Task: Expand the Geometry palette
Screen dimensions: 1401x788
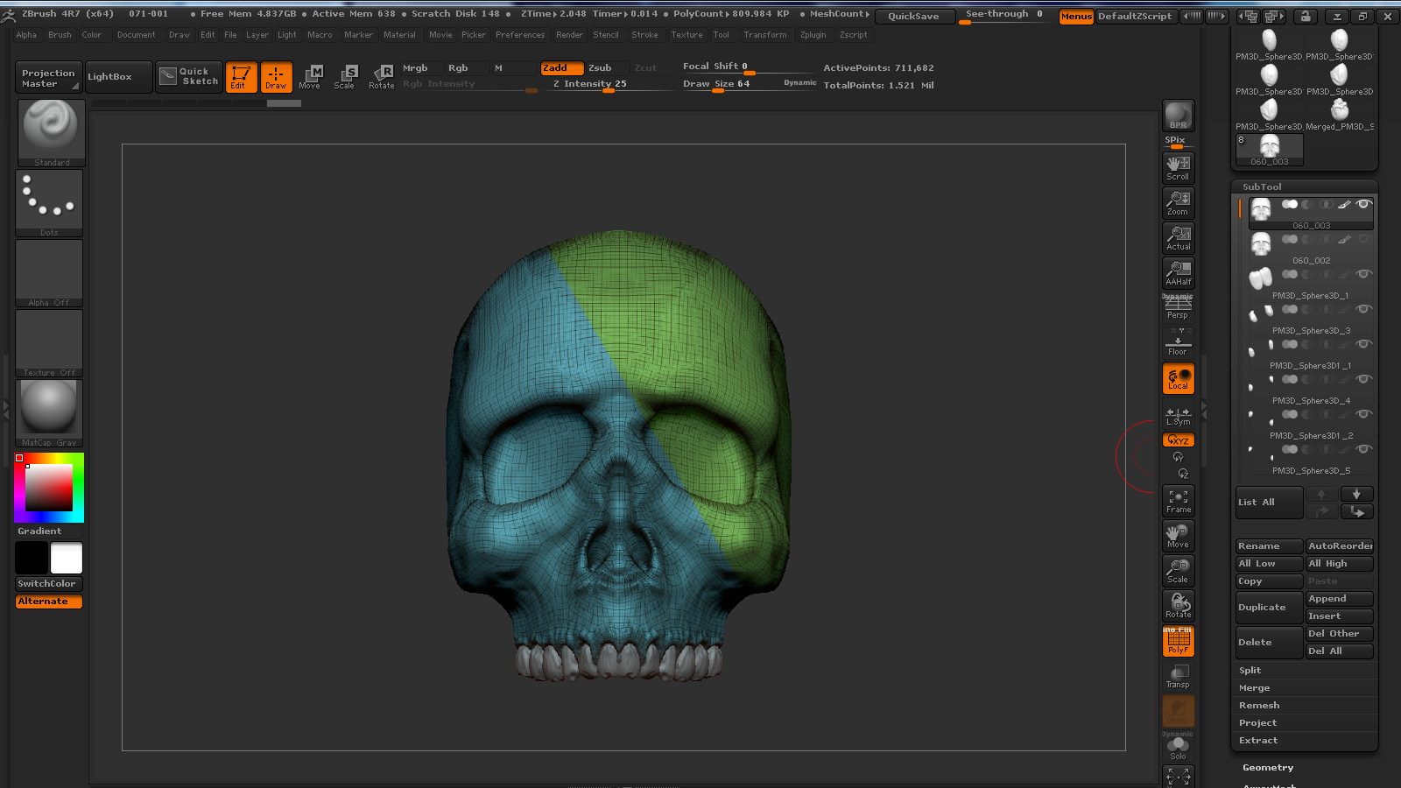Action: 1268,767
